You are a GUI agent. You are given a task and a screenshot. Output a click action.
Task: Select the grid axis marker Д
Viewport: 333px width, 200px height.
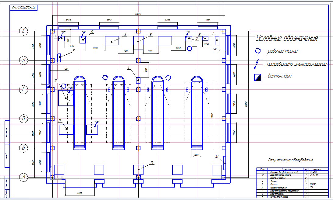tap(23, 60)
